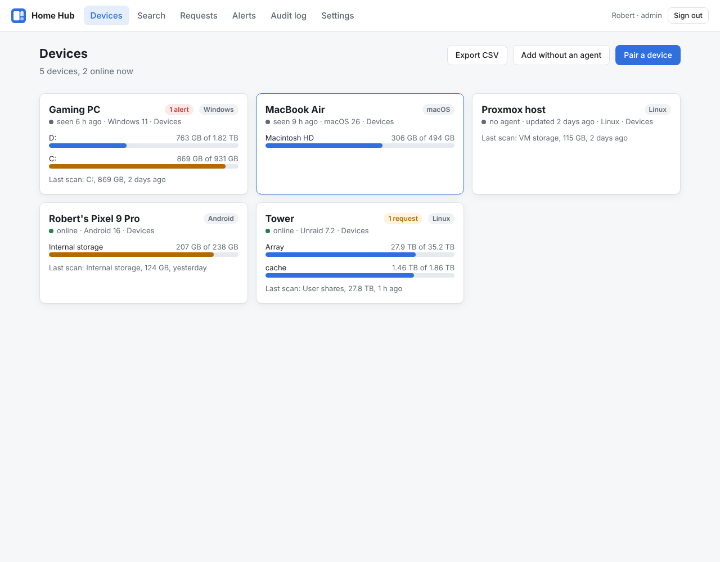Click the Gaming PC C: usage bar

coord(143,166)
